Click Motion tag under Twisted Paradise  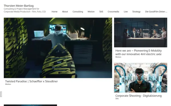(x=8, y=84)
